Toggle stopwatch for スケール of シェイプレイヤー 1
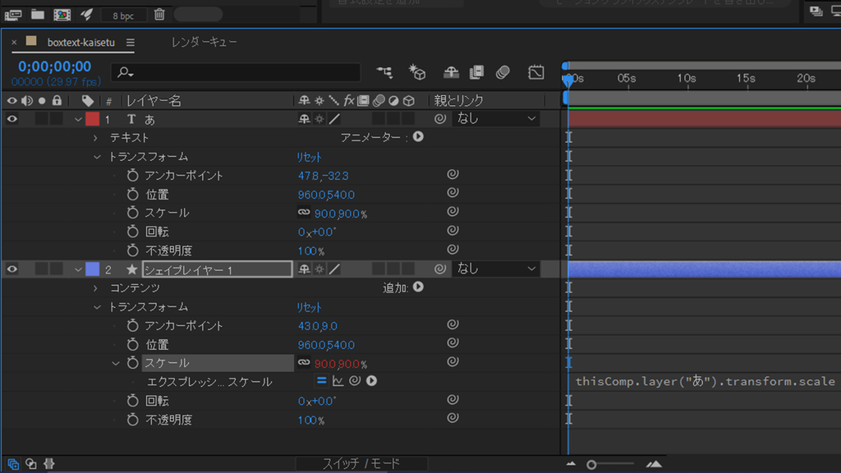 click(132, 363)
